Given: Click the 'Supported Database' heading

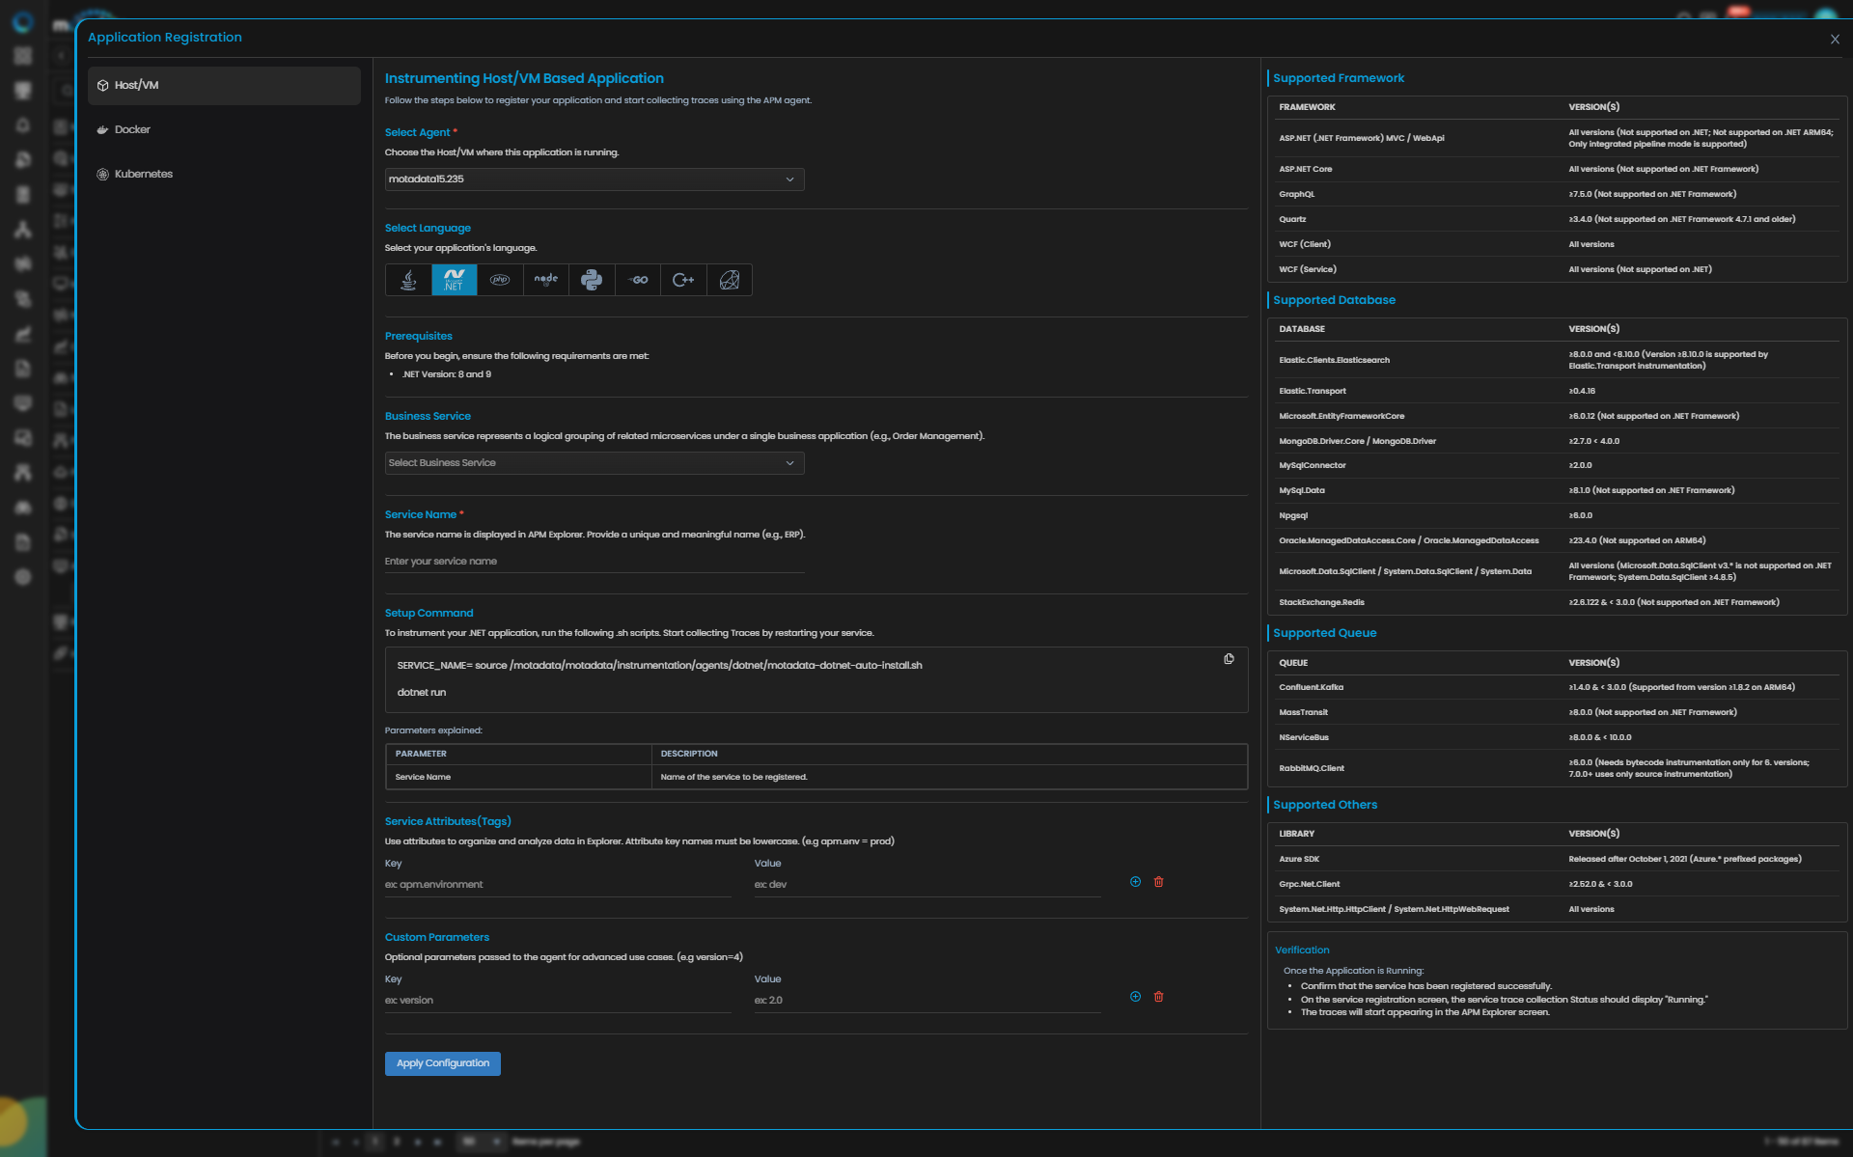Looking at the screenshot, I should (1334, 300).
